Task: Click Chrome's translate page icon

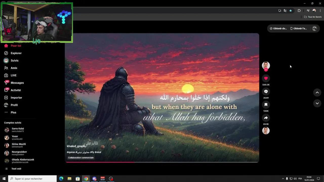Action: point(285,11)
